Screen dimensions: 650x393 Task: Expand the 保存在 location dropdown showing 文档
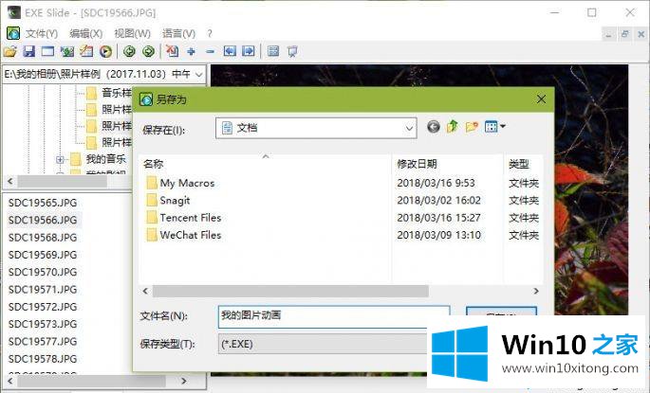pyautogui.click(x=409, y=128)
